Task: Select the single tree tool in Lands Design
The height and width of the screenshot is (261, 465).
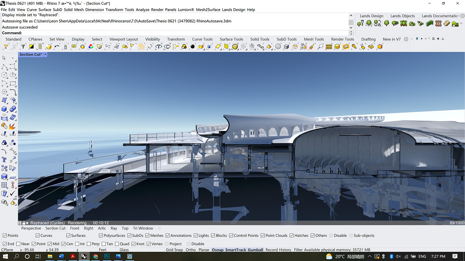Action: (387, 24)
